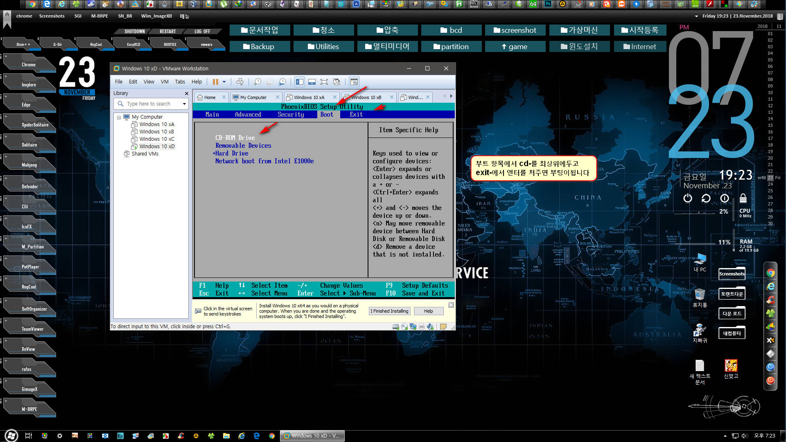Click I Finished Installing button
The height and width of the screenshot is (442, 786).
390,311
